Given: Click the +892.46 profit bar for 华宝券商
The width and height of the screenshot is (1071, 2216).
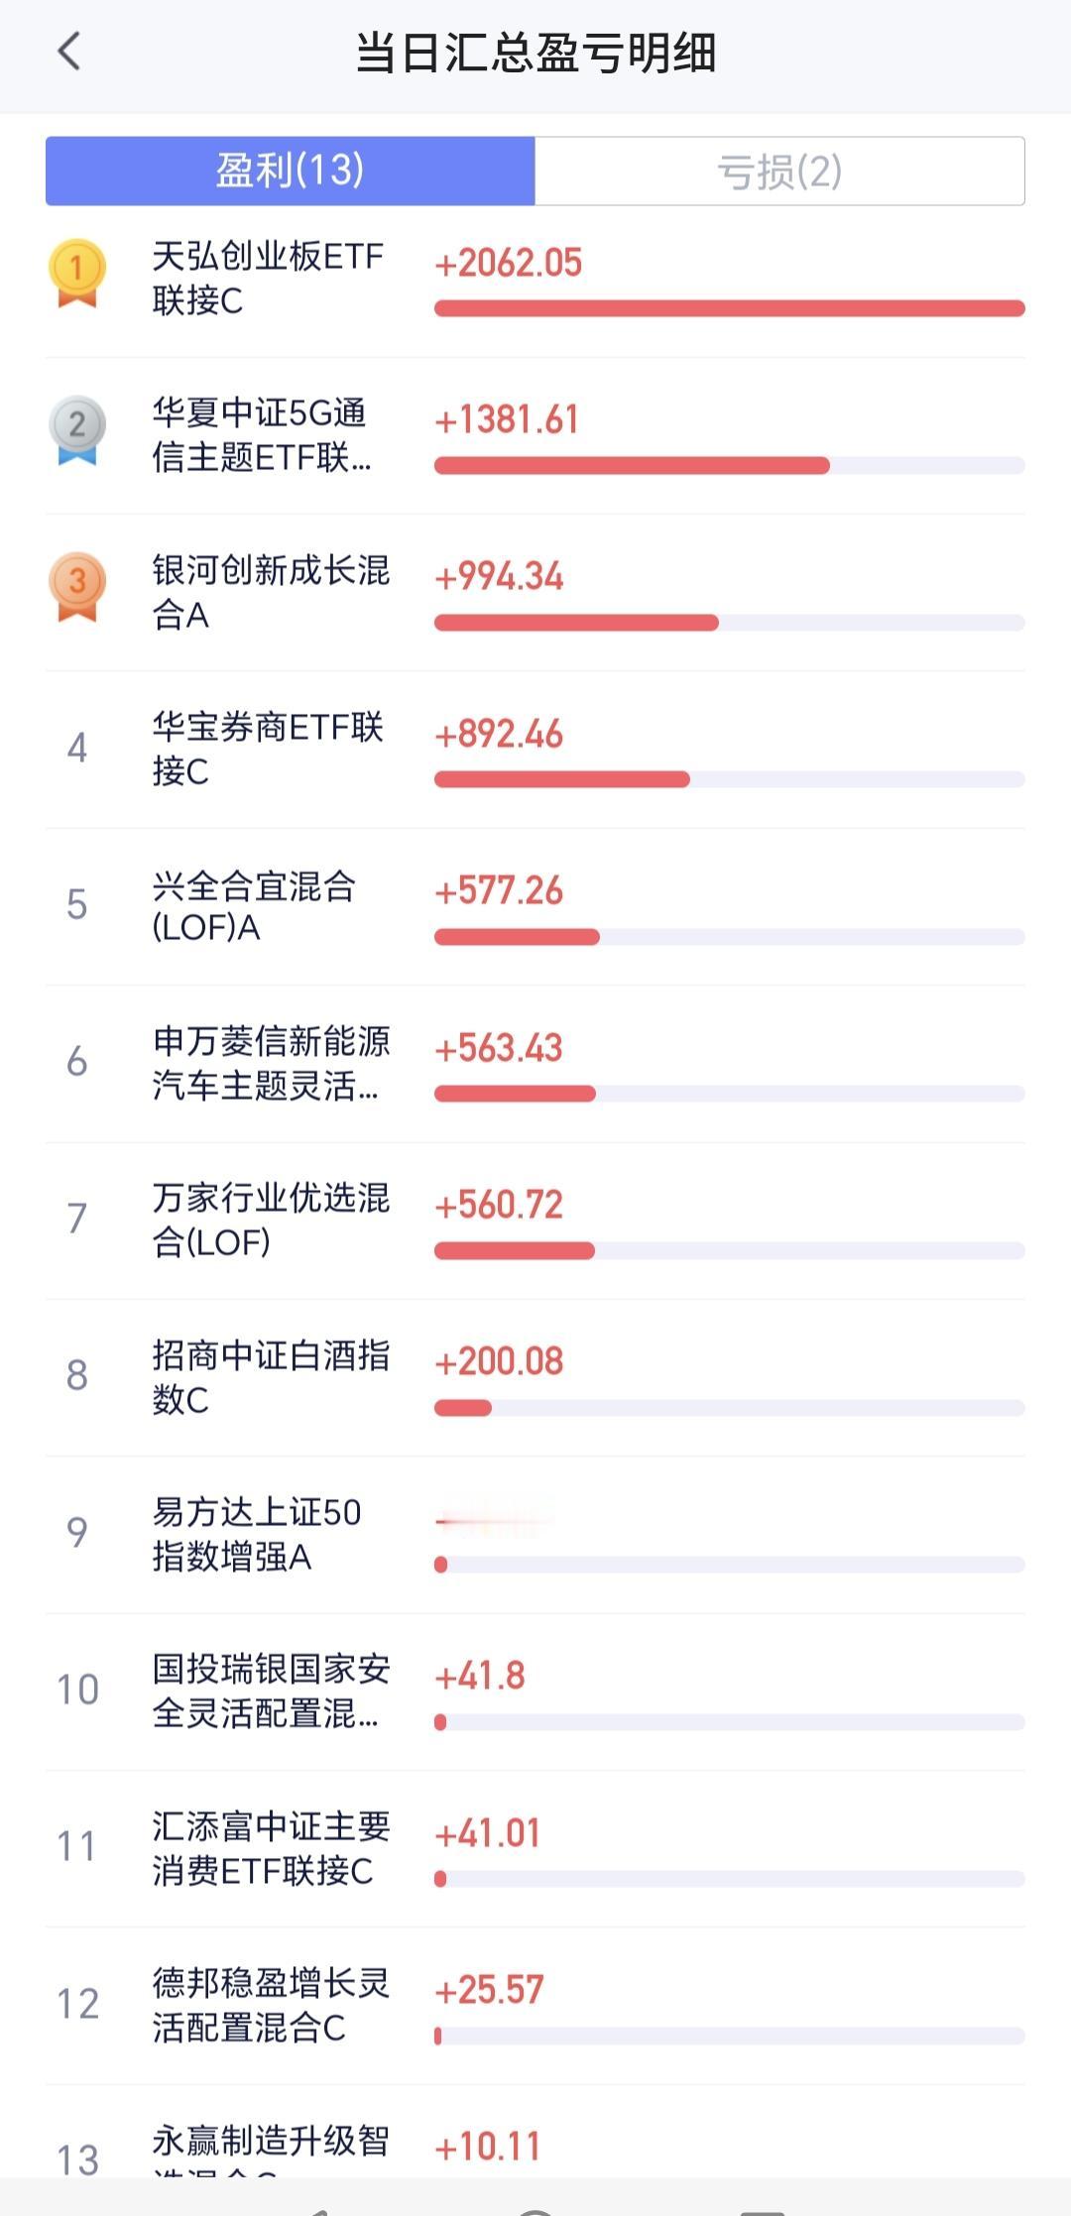Looking at the screenshot, I should pyautogui.click(x=561, y=779).
